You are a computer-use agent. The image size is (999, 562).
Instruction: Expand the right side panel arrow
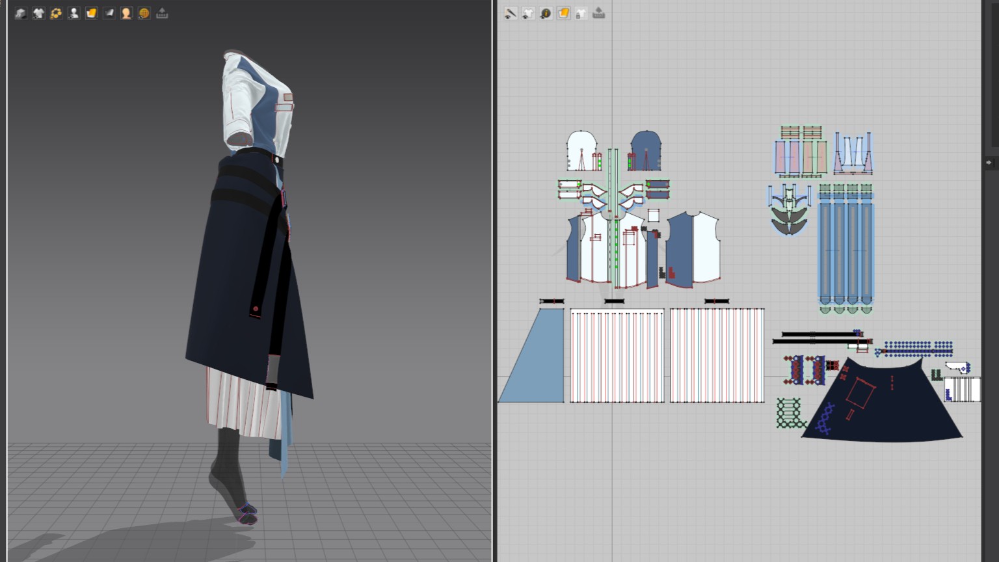coord(989,163)
